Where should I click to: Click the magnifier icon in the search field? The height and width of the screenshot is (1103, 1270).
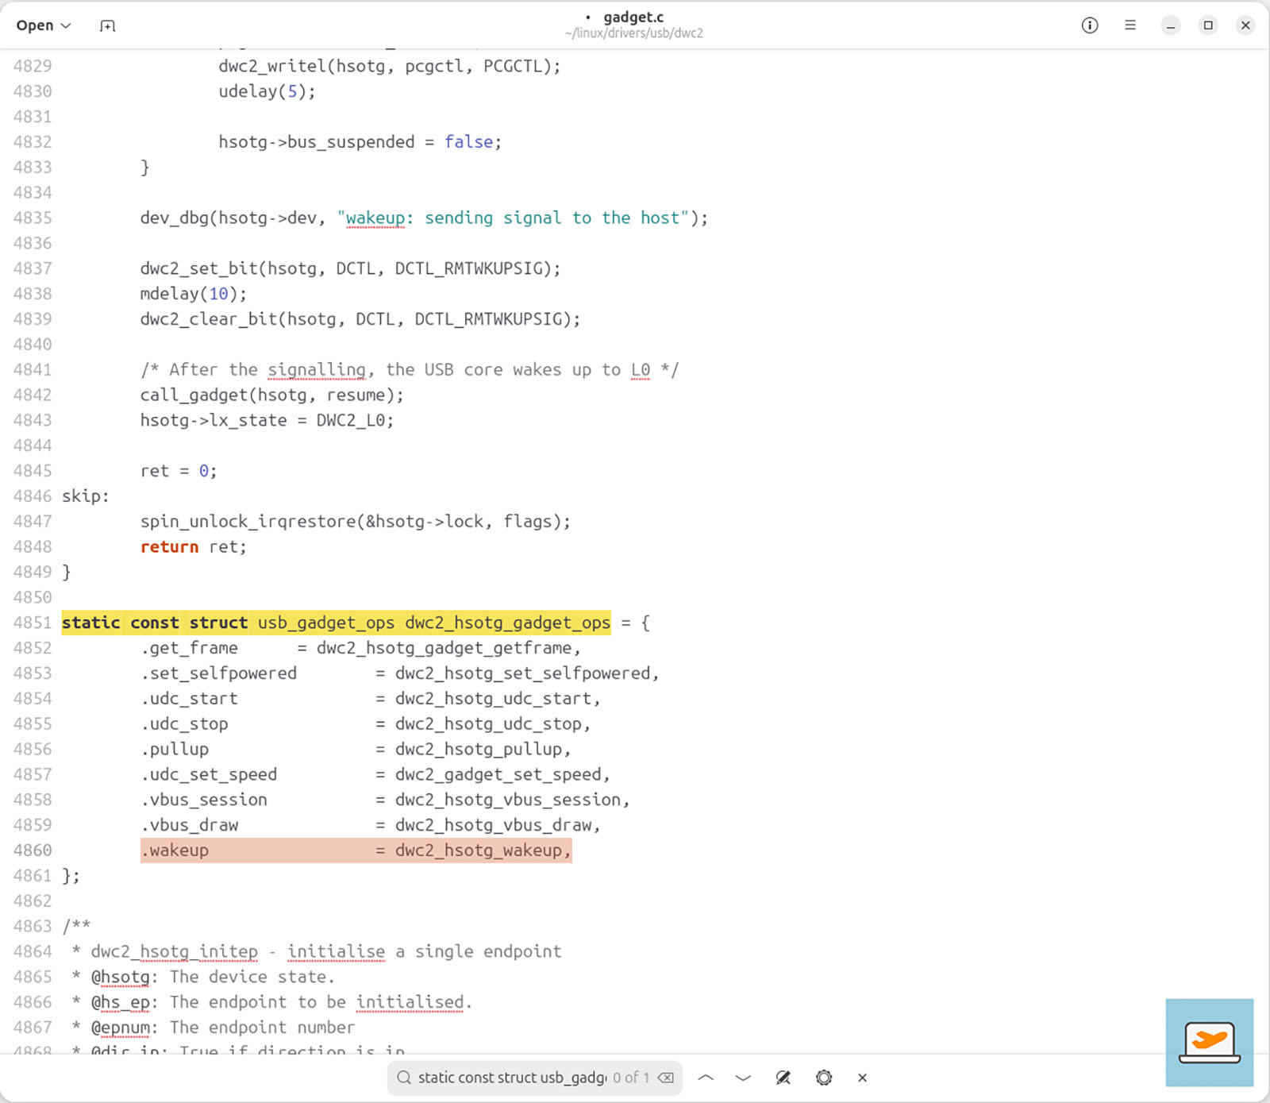pyautogui.click(x=404, y=1078)
